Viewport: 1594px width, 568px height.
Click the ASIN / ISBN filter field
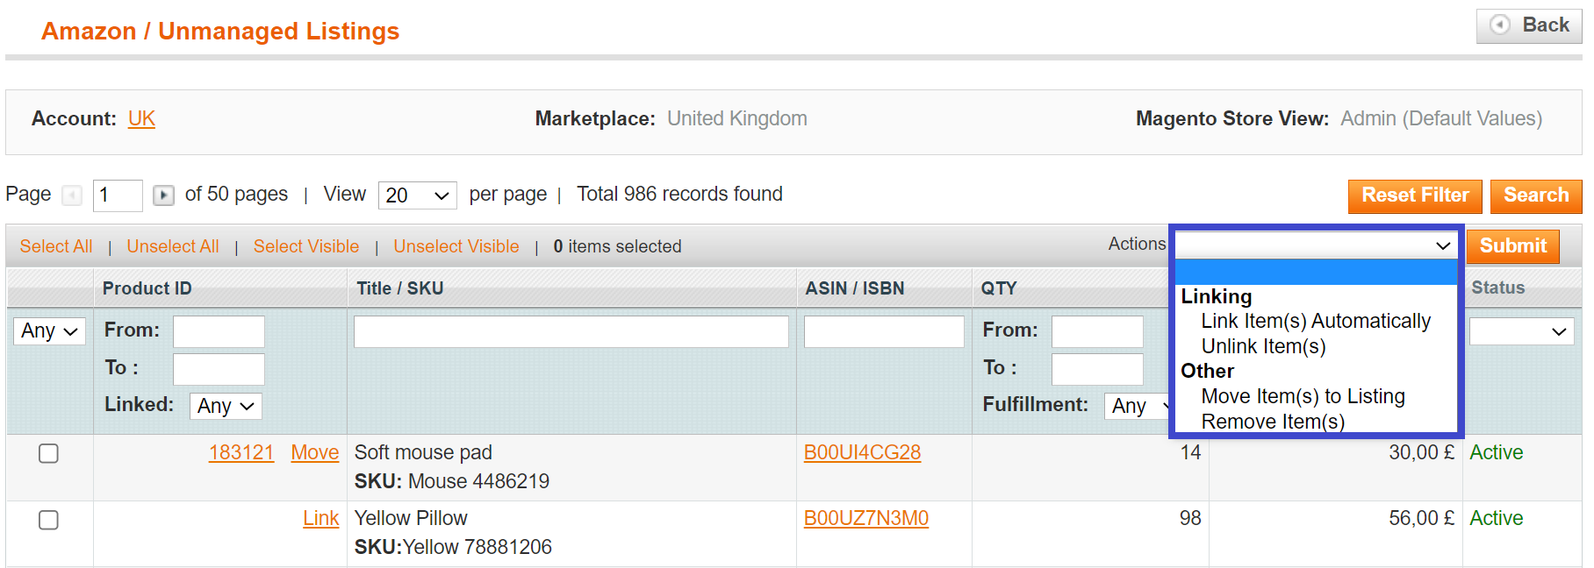tap(884, 331)
